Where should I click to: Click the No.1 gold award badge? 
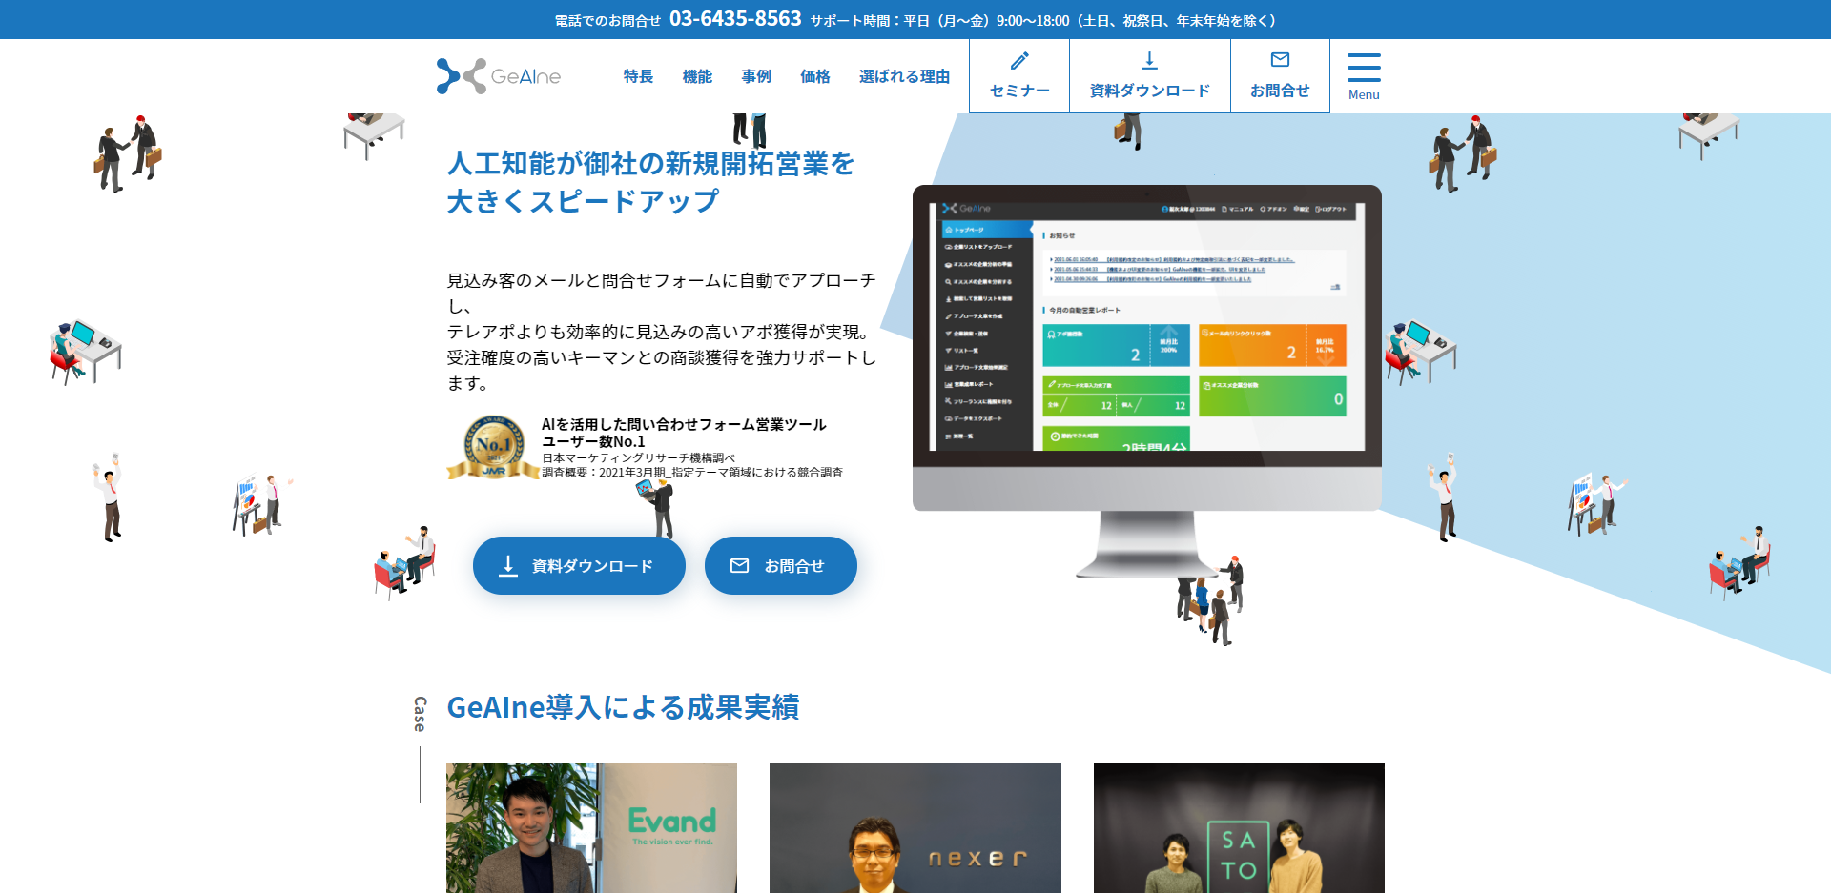pyautogui.click(x=493, y=447)
